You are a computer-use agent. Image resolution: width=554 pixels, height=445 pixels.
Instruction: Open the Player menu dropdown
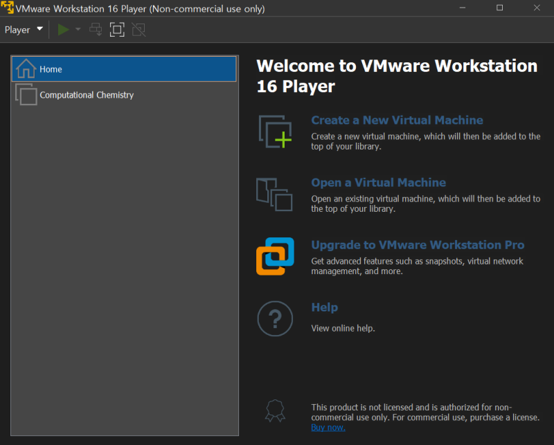[24, 30]
